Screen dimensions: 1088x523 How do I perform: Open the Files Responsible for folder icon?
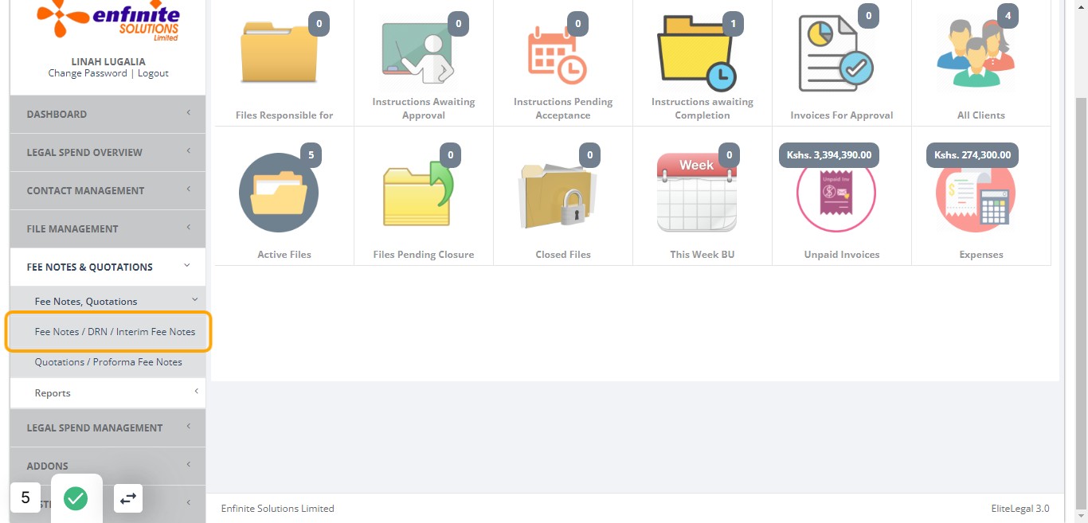pos(279,53)
